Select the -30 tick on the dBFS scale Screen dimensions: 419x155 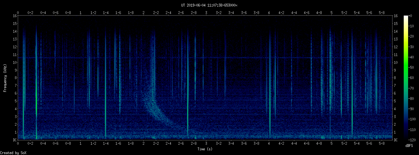[x=412, y=46]
